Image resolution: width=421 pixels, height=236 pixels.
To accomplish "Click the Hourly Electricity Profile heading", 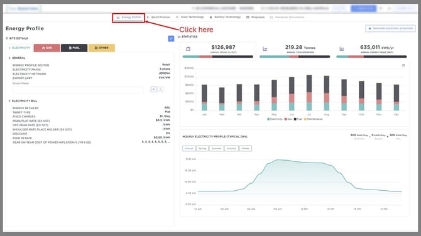I will click(x=215, y=136).
